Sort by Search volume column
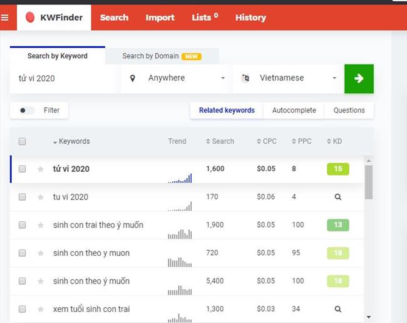This screenshot has height=323, width=407. (x=220, y=141)
